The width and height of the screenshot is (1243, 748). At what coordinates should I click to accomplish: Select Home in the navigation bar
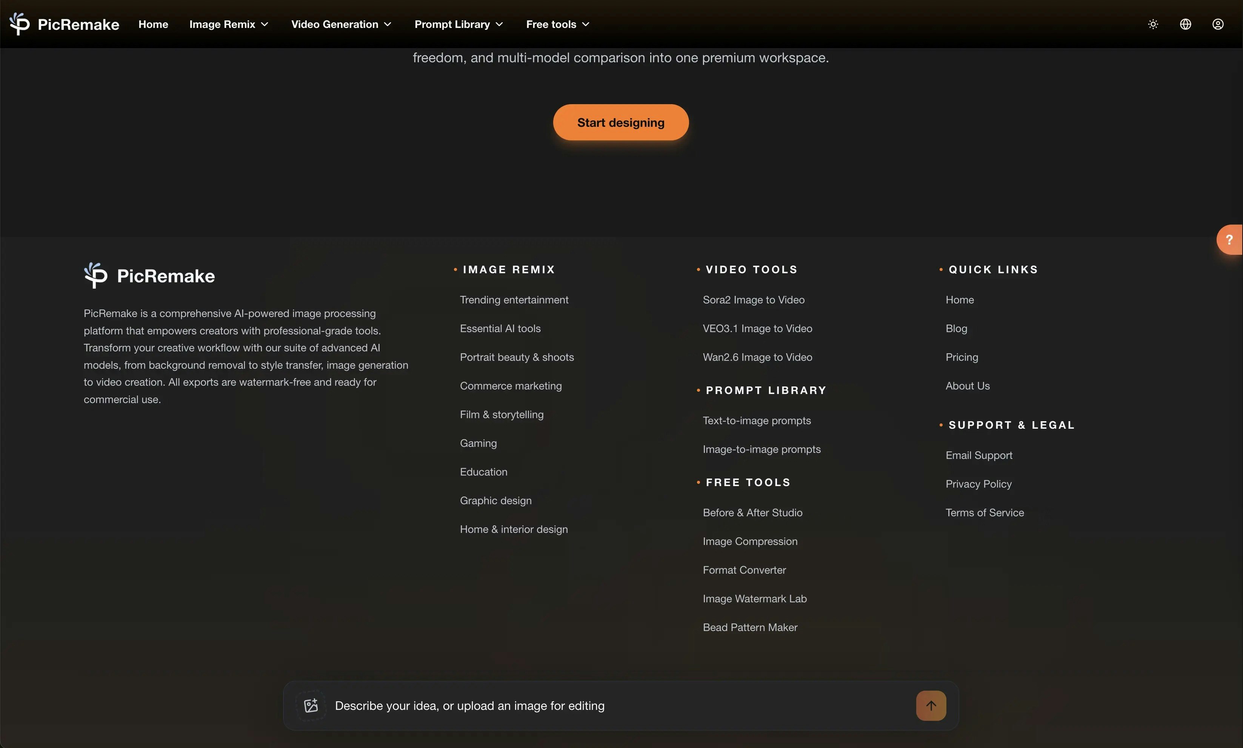153,24
